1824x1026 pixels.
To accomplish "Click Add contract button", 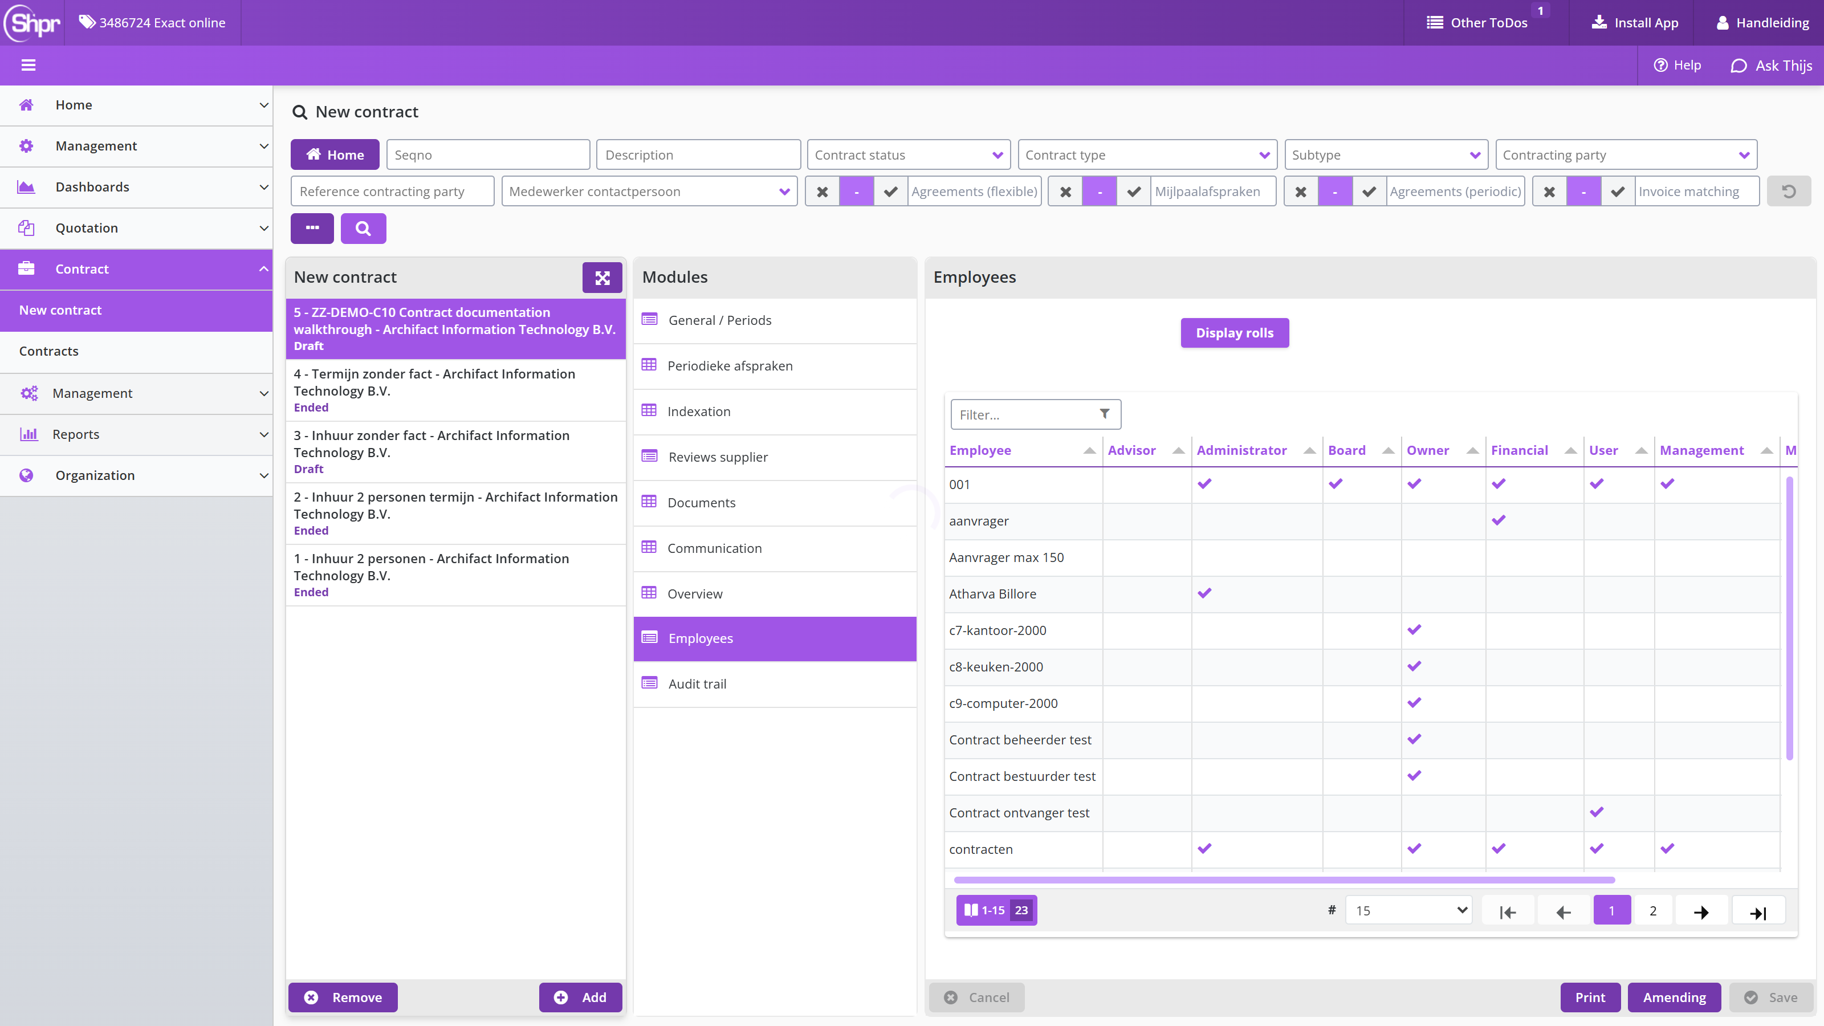I will (x=580, y=997).
